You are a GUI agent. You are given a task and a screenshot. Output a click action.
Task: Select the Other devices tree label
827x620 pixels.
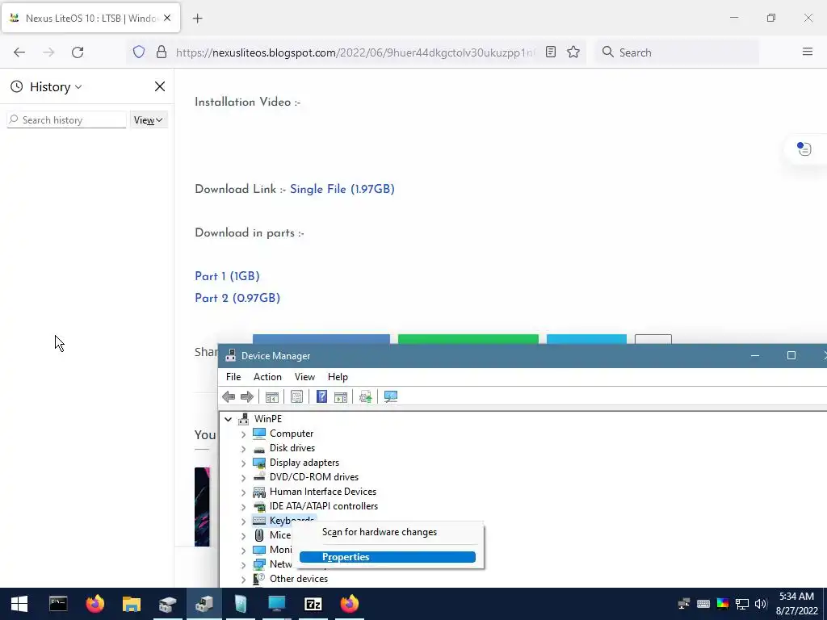(299, 578)
